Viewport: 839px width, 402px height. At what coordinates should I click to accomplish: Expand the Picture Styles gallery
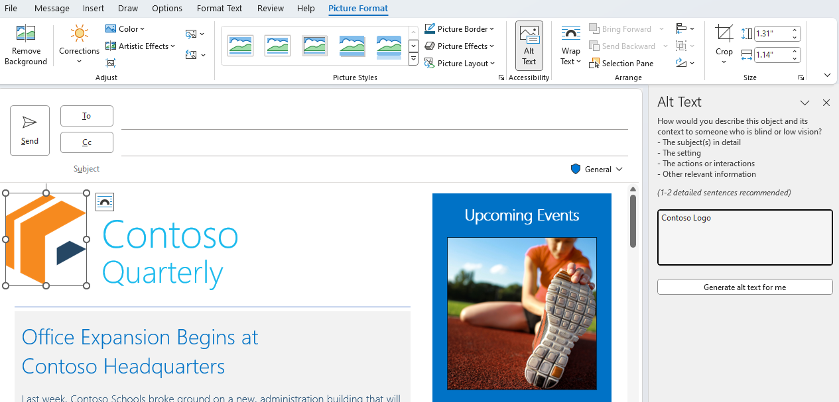(413, 59)
